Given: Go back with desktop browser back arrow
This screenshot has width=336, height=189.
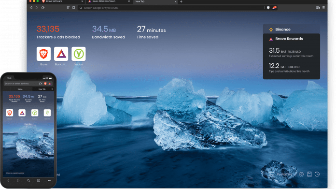Looking at the screenshot, I should (x=31, y=8).
